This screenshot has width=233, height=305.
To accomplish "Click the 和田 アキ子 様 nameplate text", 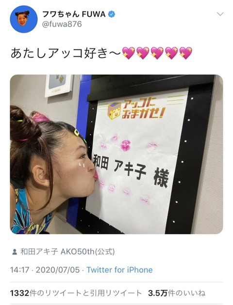I will pos(130,169).
